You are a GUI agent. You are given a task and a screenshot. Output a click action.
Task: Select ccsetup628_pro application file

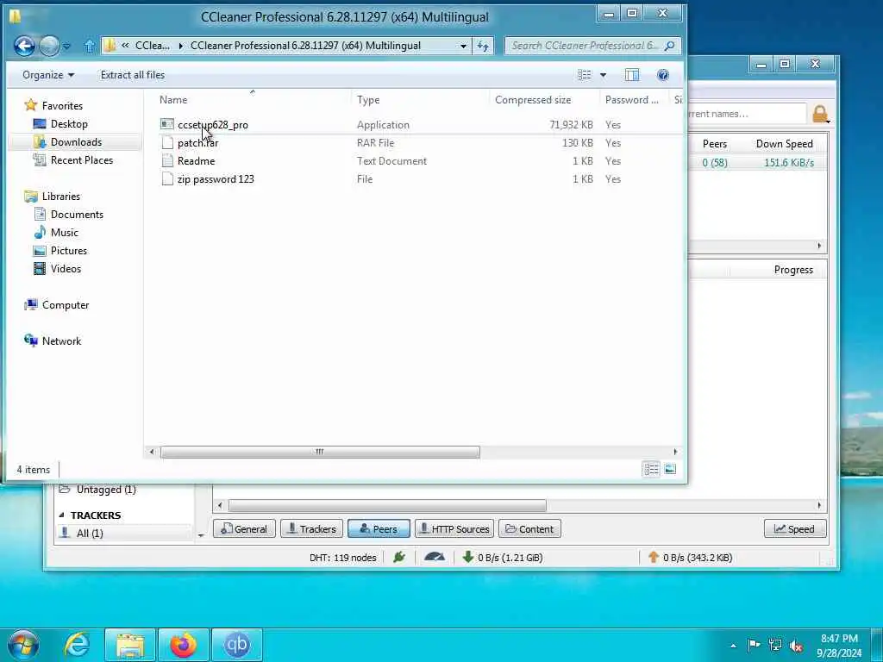[213, 124]
